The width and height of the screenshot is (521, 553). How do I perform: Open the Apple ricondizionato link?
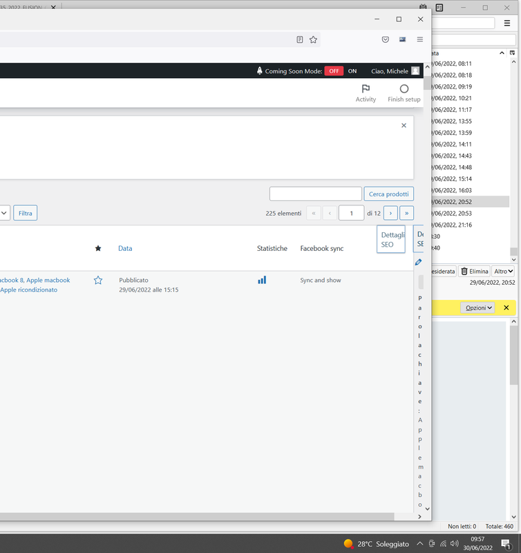(28, 290)
